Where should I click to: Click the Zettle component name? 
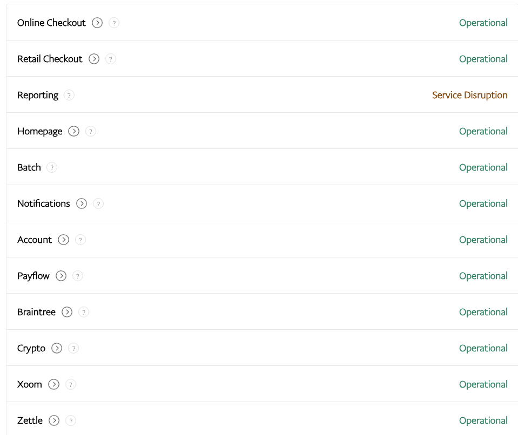pyautogui.click(x=30, y=420)
